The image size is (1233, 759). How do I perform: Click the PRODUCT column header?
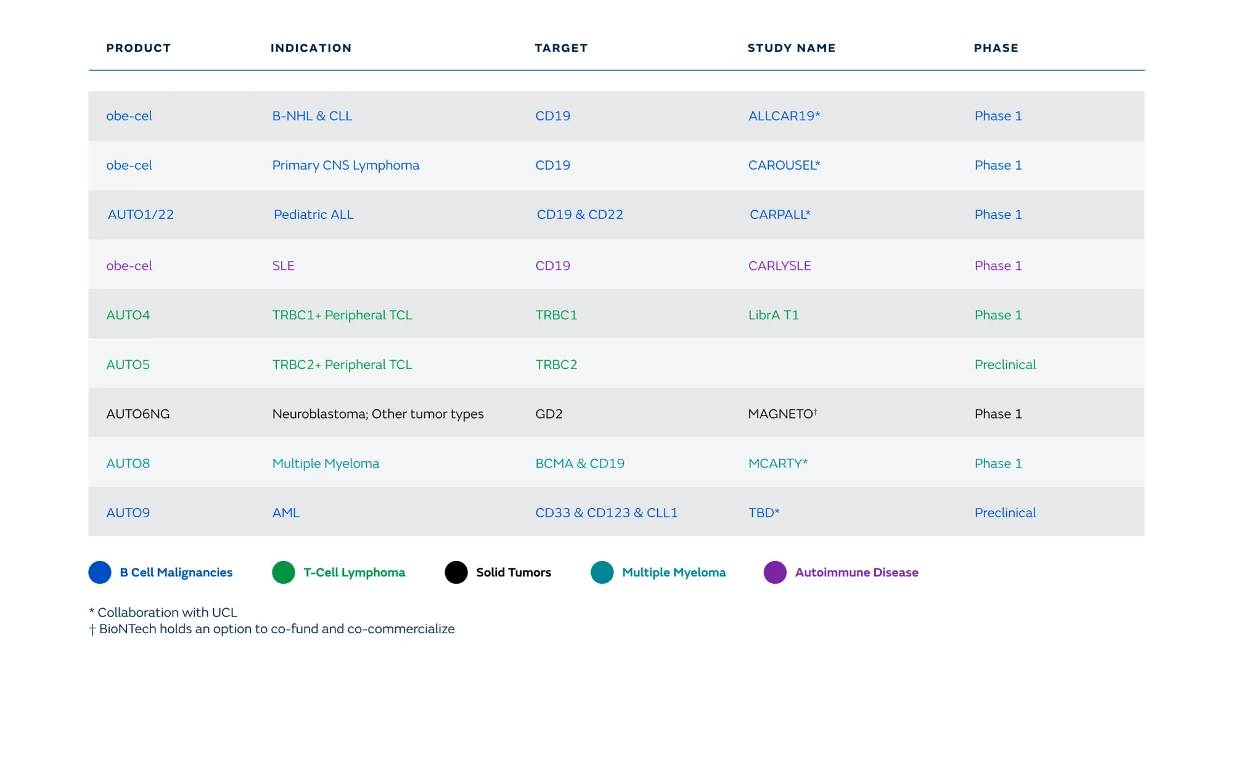pyautogui.click(x=138, y=48)
